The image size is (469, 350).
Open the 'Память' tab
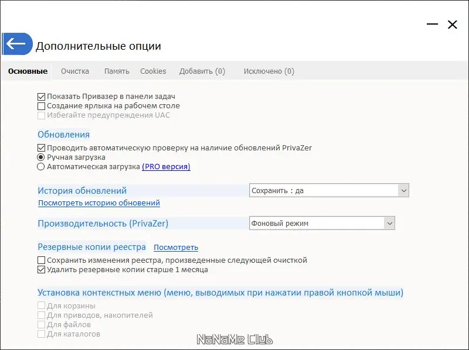117,71
